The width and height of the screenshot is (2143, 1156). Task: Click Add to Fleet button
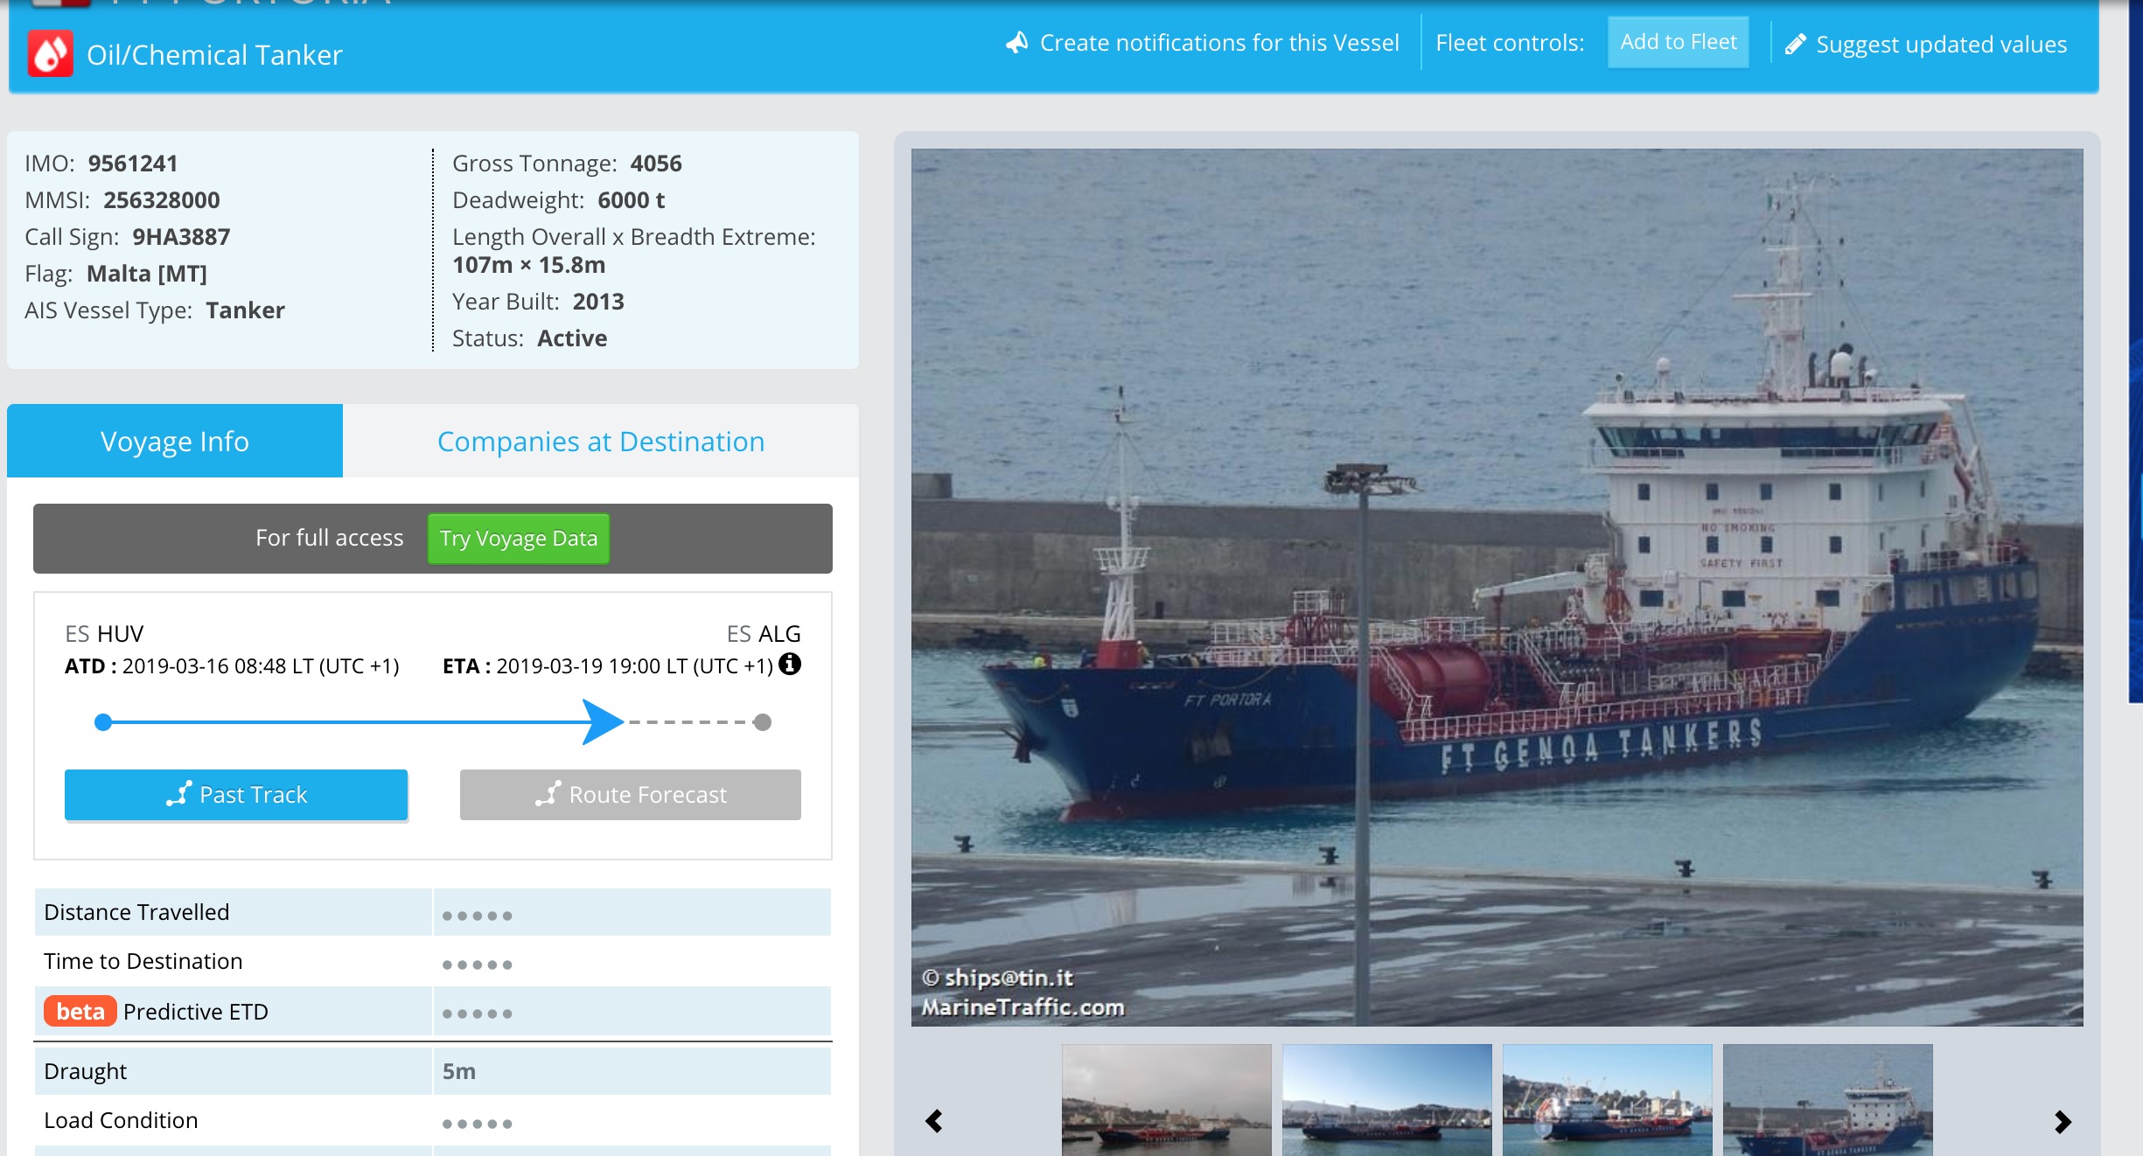[1679, 42]
